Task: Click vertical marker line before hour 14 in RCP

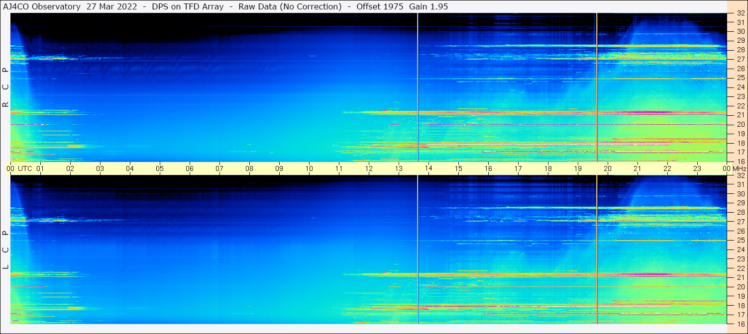Action: point(418,87)
